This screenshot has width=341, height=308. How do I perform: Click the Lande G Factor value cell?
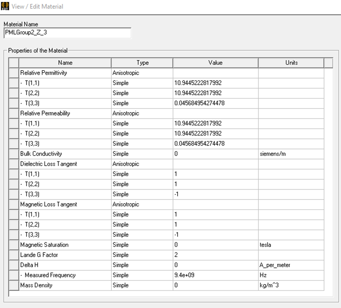[216, 255]
